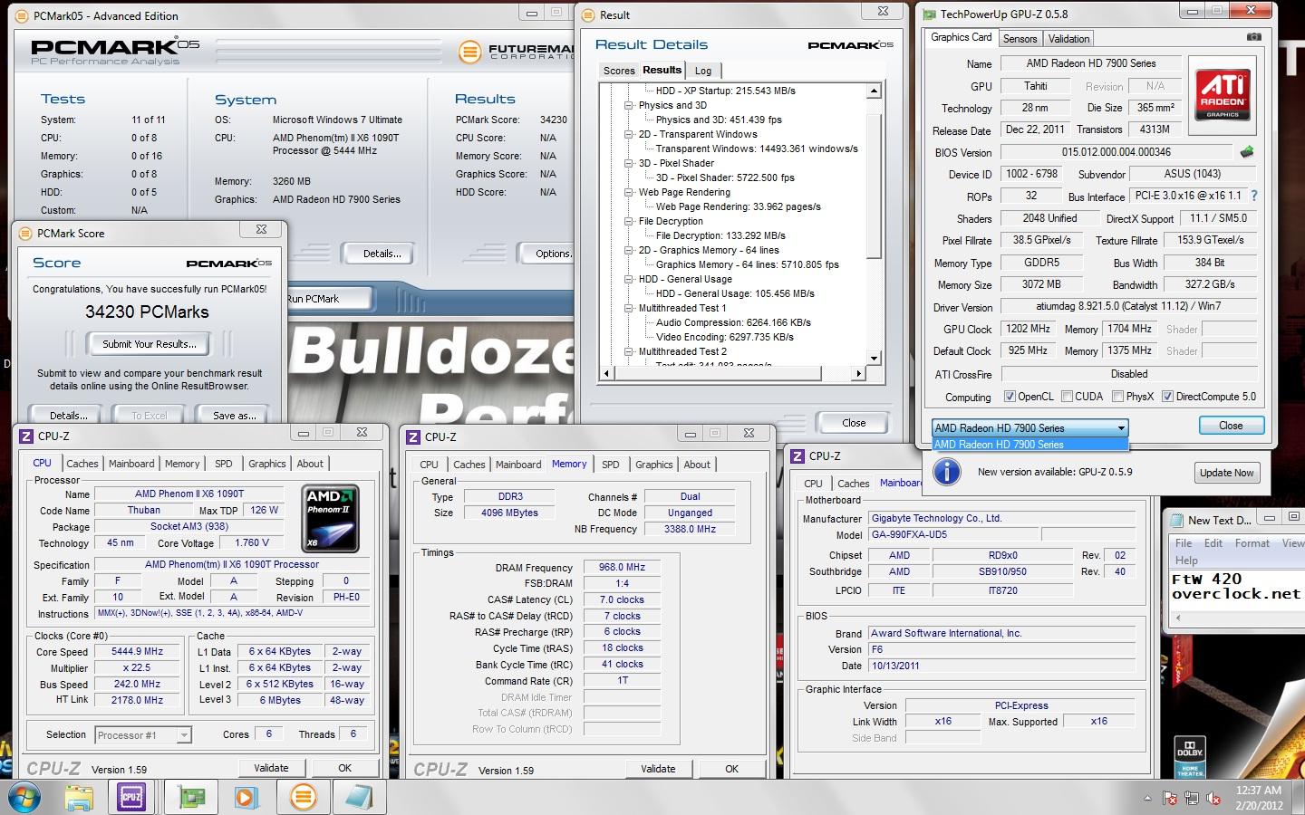
Task: Click the Update Now button
Action: (1227, 473)
